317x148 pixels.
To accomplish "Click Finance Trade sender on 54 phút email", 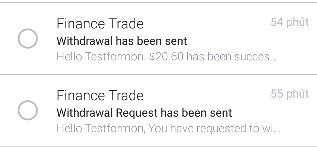I will tap(100, 24).
